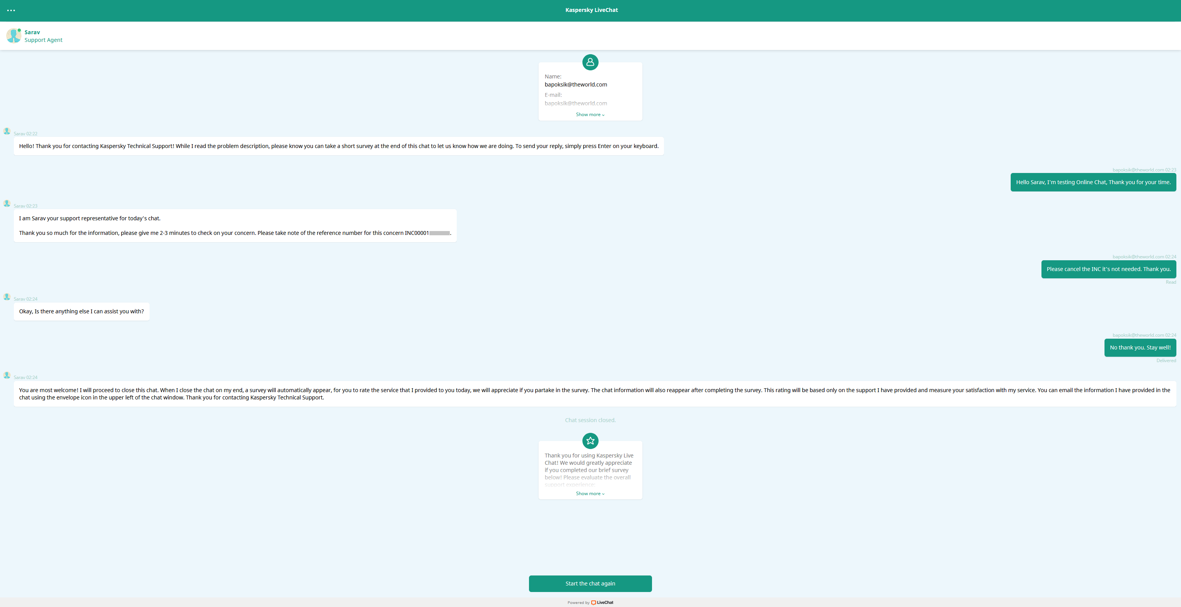The height and width of the screenshot is (607, 1181).
Task: Click the 'Hello Sarav, I'm testing Online Chat' bubble
Action: (x=1093, y=182)
